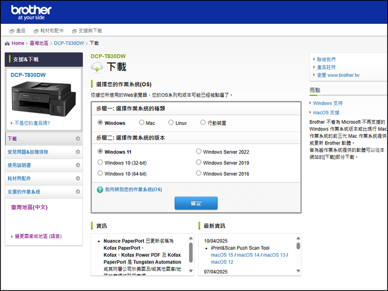Open the 支援與下載 top menu
Screen dimensions: 388x291
click(x=90, y=31)
